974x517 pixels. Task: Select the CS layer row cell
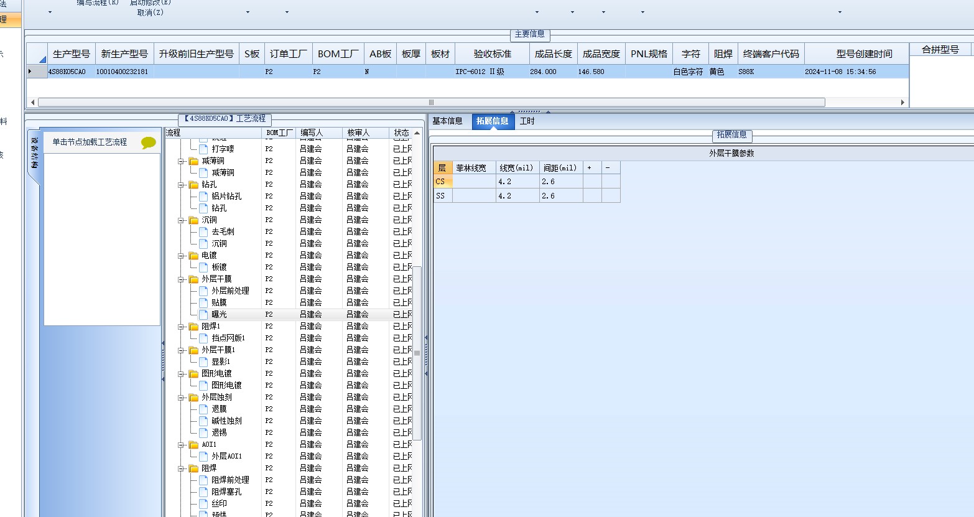point(443,182)
